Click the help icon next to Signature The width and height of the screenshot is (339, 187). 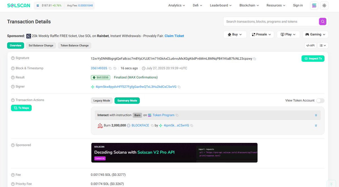click(x=13, y=58)
